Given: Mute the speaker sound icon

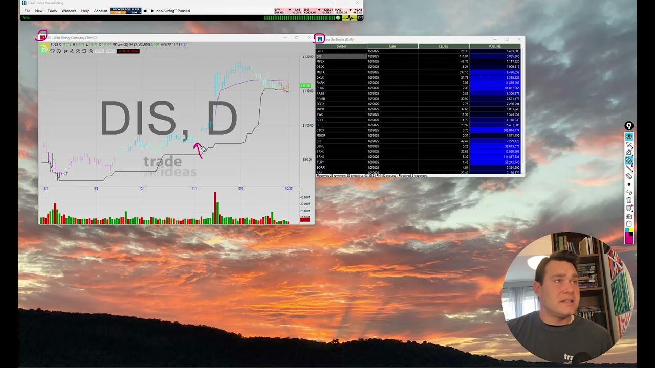Looking at the screenshot, I should [145, 11].
